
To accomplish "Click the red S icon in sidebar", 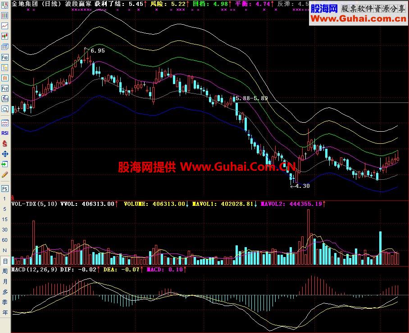I will click(5, 143).
